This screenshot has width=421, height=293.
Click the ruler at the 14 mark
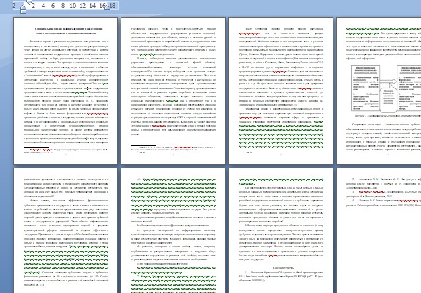click(92, 5)
